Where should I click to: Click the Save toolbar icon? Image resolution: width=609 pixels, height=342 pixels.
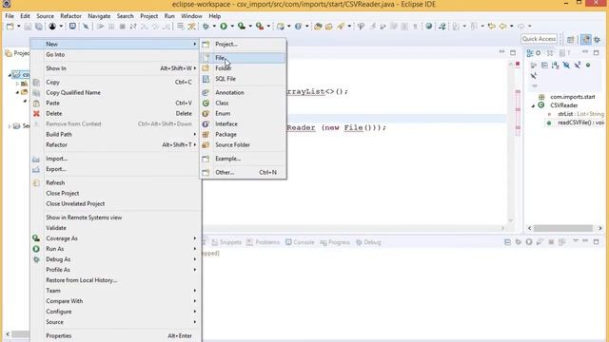pyautogui.click(x=28, y=27)
